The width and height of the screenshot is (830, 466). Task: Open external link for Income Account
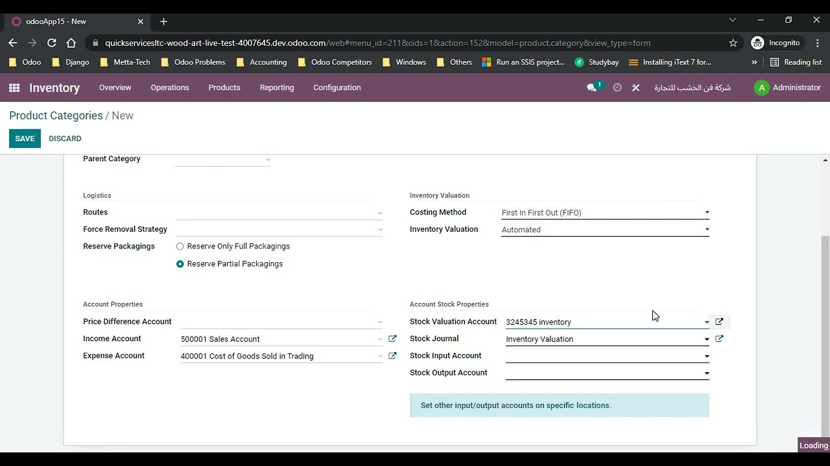[392, 338]
